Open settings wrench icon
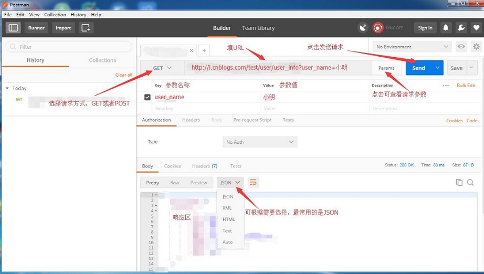484x274 pixels. pyautogui.click(x=461, y=28)
